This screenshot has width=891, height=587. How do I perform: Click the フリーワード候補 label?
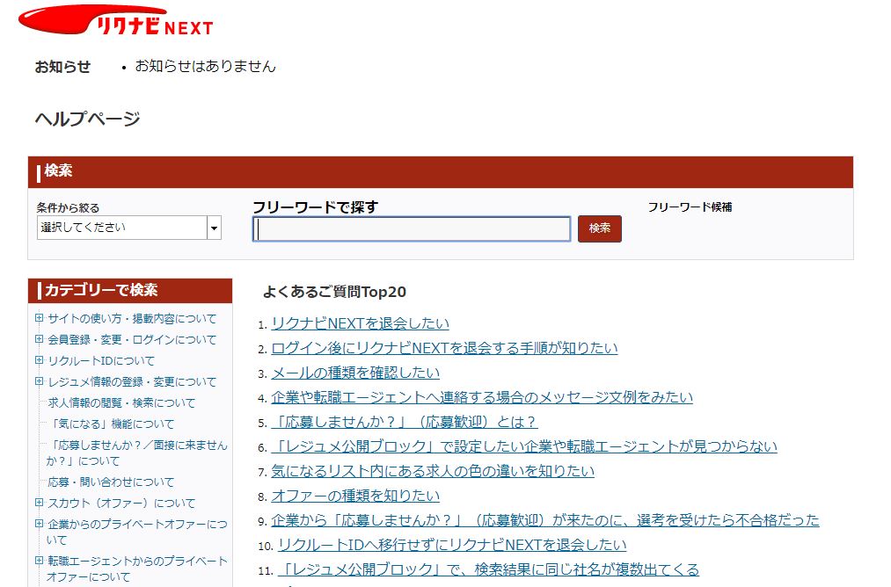click(690, 207)
